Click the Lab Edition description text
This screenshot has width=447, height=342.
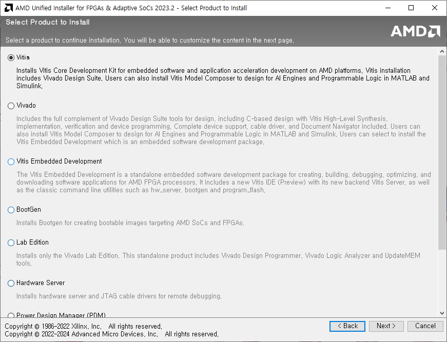pos(219,259)
